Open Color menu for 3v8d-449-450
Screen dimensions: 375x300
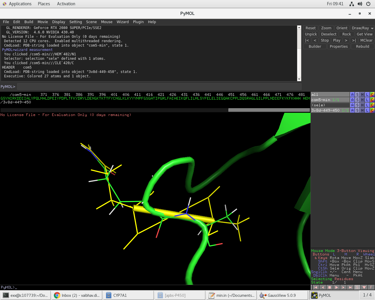pos(372,110)
